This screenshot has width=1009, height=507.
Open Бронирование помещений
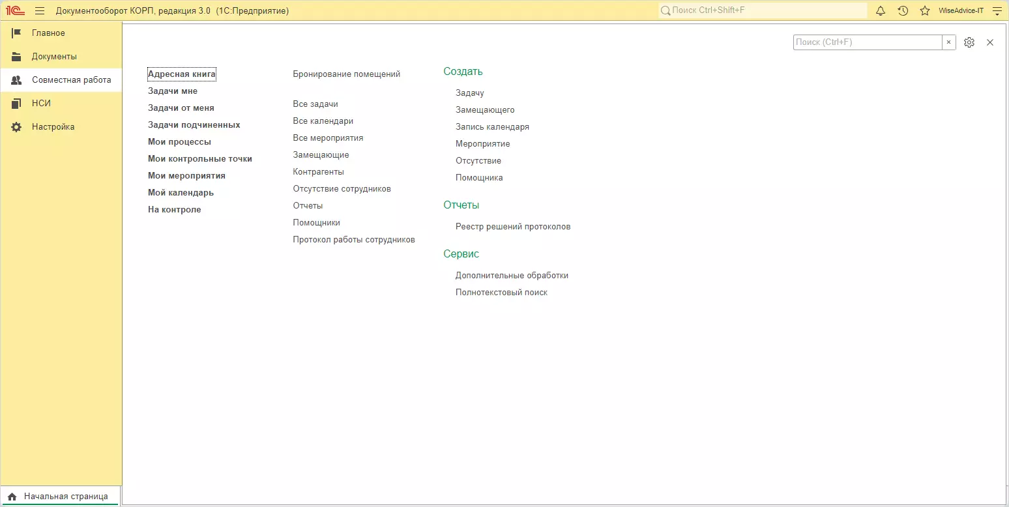[x=347, y=74]
